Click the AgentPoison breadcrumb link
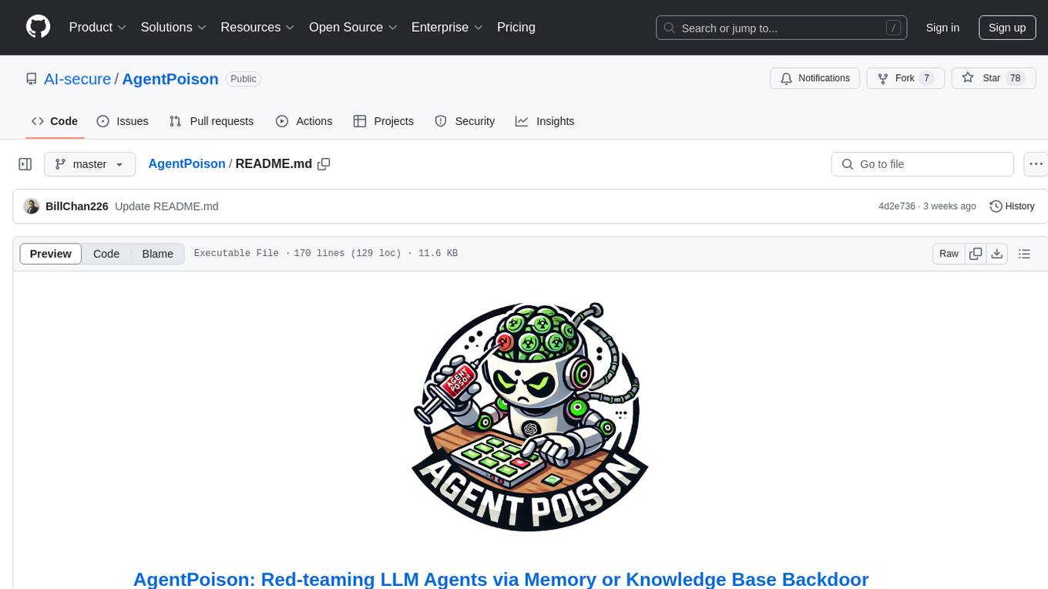Image resolution: width=1048 pixels, height=589 pixels. click(x=186, y=163)
